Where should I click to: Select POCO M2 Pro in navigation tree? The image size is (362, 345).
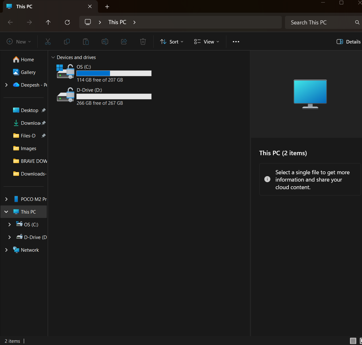pos(34,199)
